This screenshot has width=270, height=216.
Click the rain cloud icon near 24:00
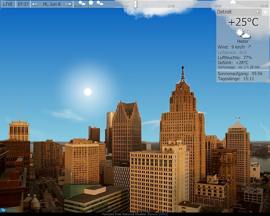point(233,3)
